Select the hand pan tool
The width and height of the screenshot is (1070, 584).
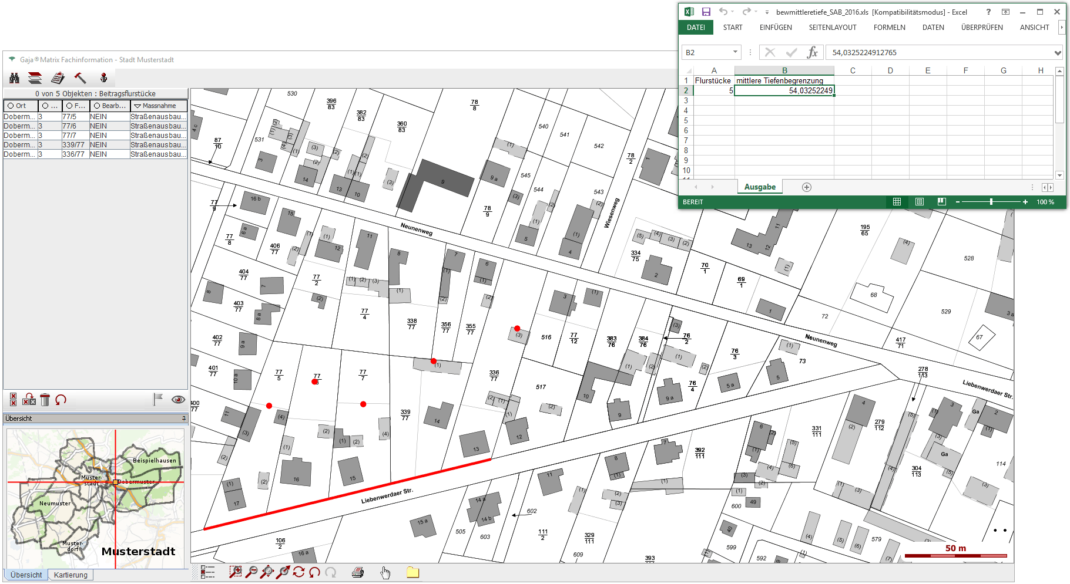coord(385,572)
